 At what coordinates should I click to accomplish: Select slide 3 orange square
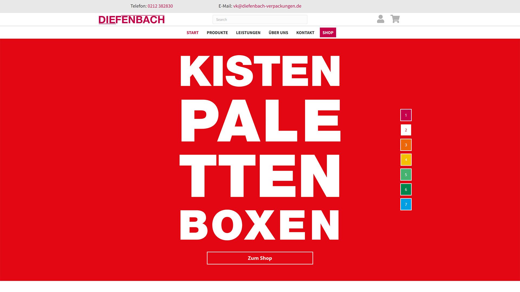tap(406, 145)
